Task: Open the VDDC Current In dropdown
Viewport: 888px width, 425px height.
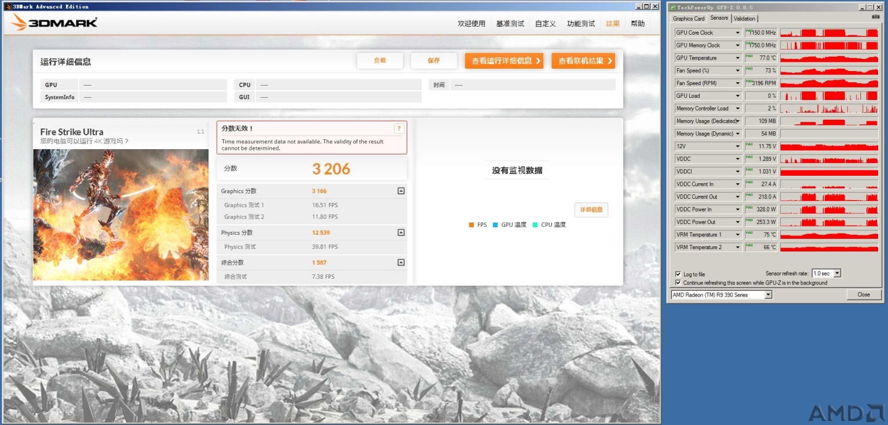Action: (x=738, y=184)
